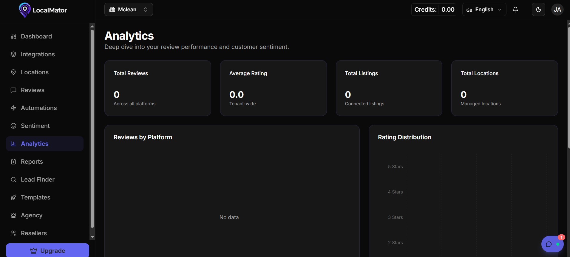The width and height of the screenshot is (570, 257).
Task: Click the Average Rating card
Action: point(273,88)
